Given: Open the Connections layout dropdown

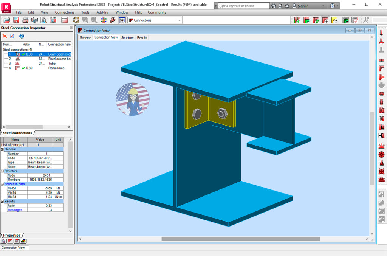Looking at the screenshot, I should (178, 20).
